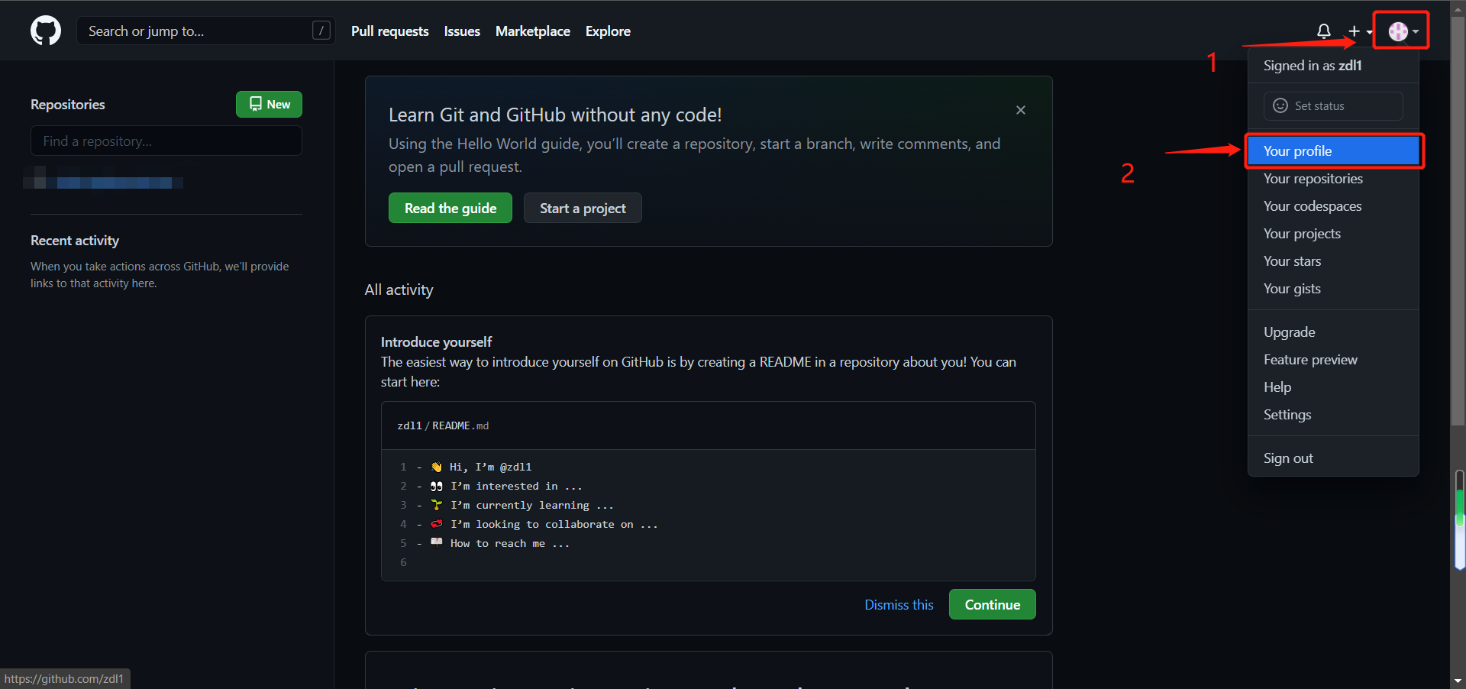1466x689 pixels.
Task: Open Marketplace in the top navigation
Action: (x=533, y=31)
